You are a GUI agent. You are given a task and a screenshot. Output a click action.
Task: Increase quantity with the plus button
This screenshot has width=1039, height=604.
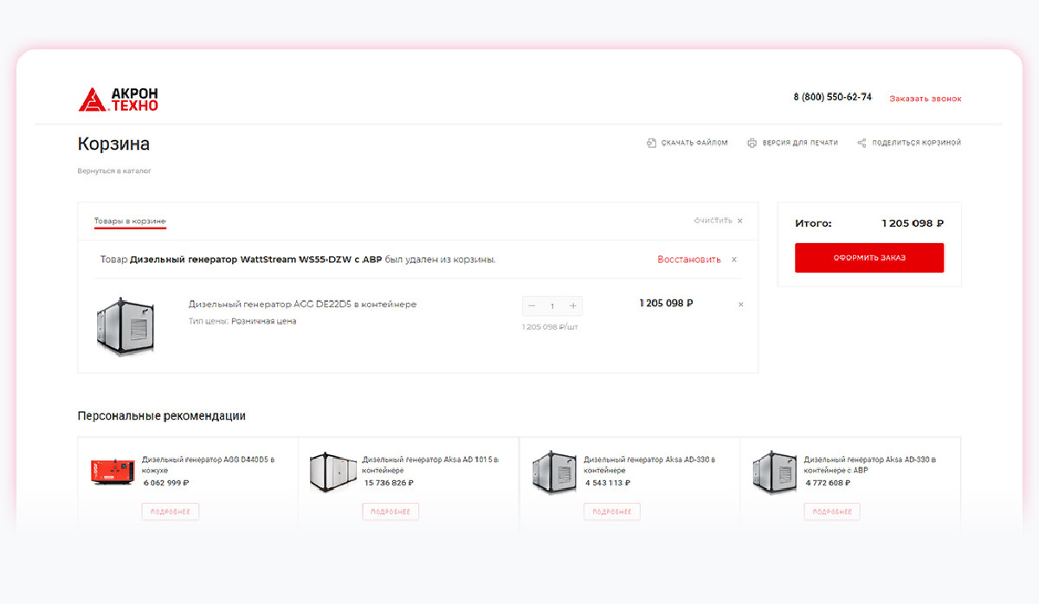point(573,305)
